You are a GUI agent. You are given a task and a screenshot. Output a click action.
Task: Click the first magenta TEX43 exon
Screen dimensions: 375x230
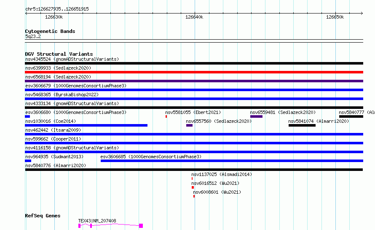pyautogui.click(x=79, y=226)
